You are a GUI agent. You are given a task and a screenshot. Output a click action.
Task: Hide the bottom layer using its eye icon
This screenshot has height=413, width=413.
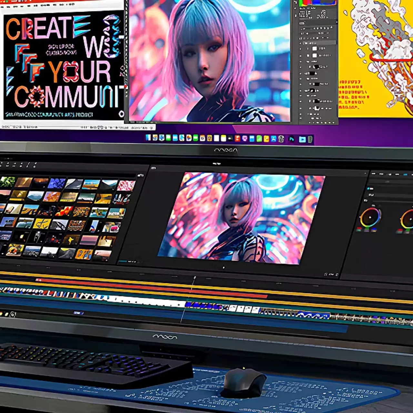click(x=301, y=118)
